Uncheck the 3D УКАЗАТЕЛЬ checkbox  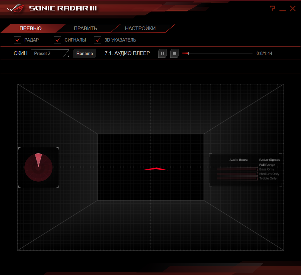(x=98, y=40)
